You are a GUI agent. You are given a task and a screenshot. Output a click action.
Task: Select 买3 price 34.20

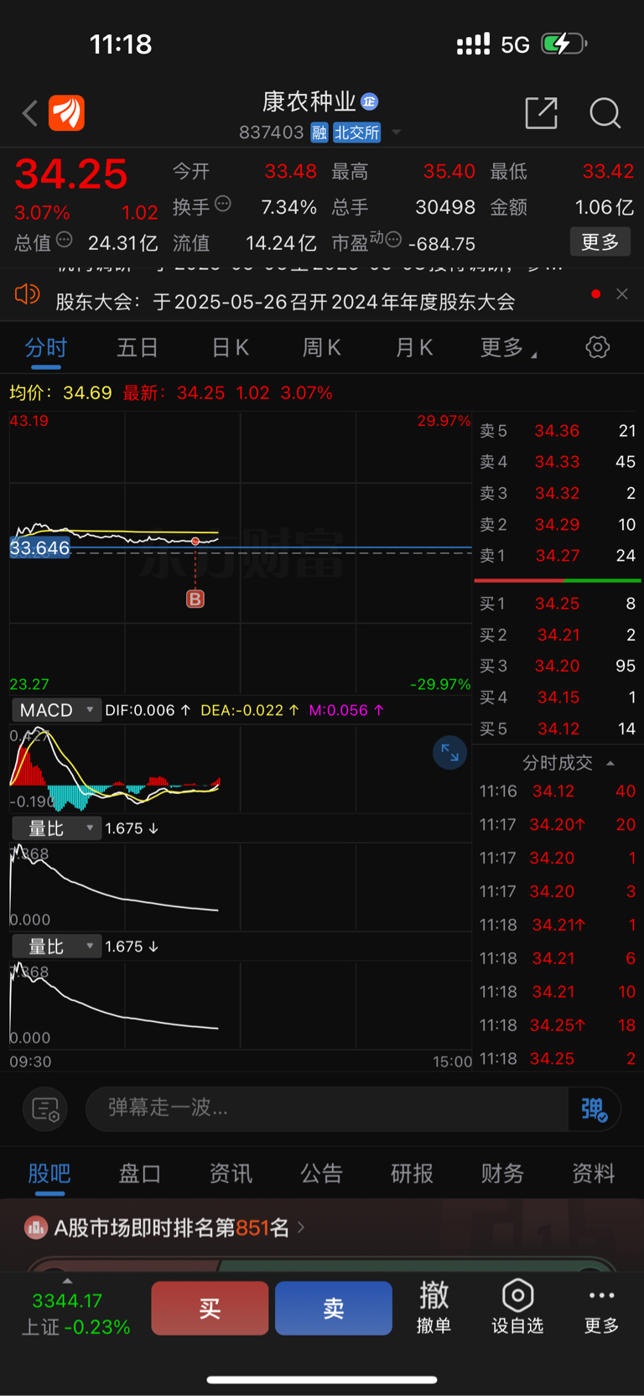point(557,666)
